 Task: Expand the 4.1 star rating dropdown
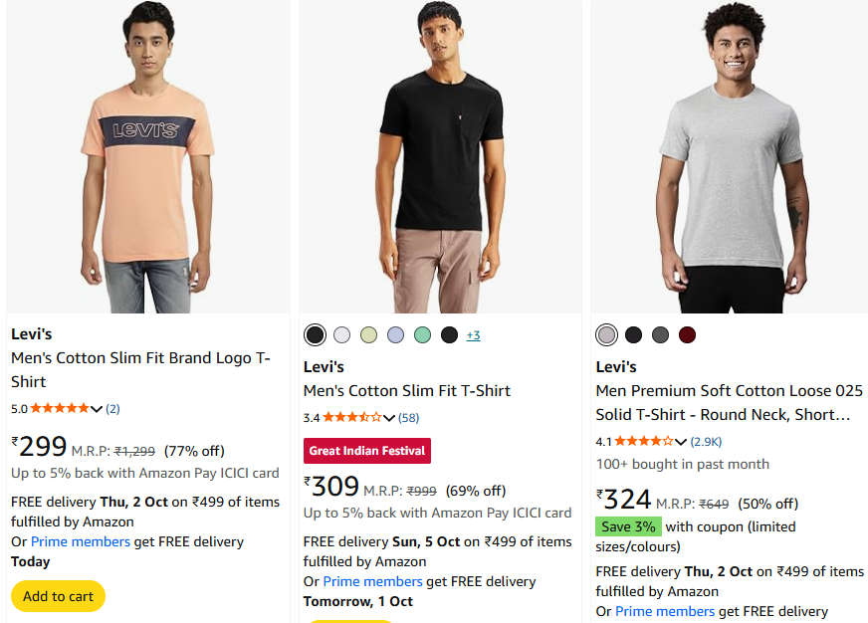681,442
